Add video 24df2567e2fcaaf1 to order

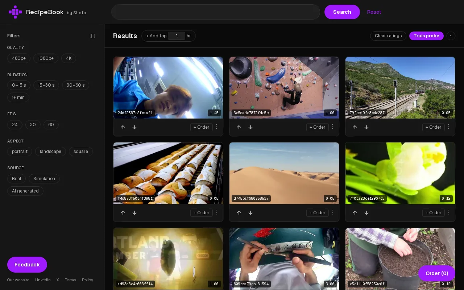202,127
